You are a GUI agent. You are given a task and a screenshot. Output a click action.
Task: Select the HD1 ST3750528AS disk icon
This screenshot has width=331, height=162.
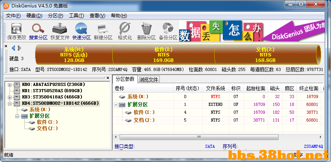(17, 91)
